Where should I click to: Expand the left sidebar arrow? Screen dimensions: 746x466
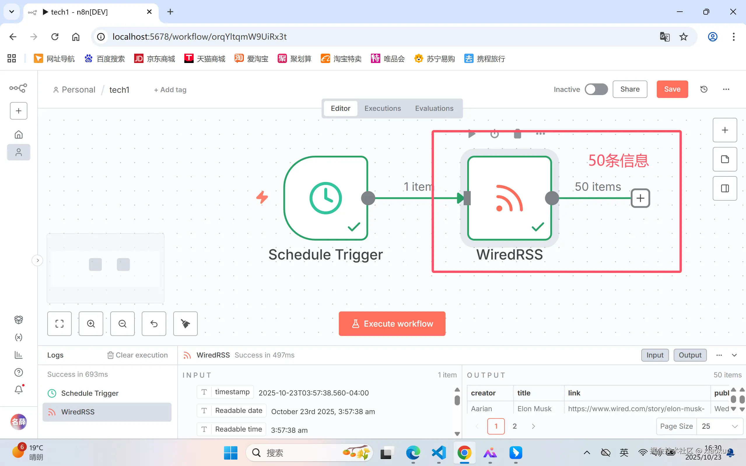(x=38, y=260)
